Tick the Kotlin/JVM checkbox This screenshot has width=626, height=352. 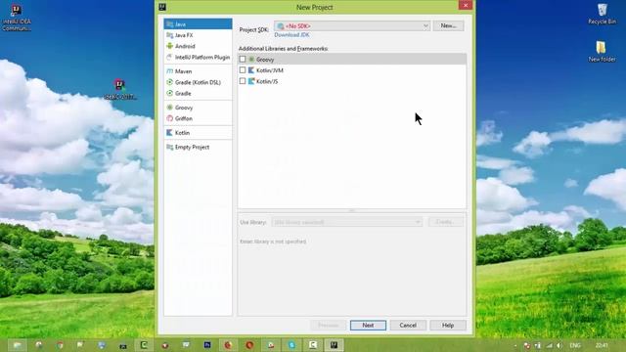click(x=243, y=69)
